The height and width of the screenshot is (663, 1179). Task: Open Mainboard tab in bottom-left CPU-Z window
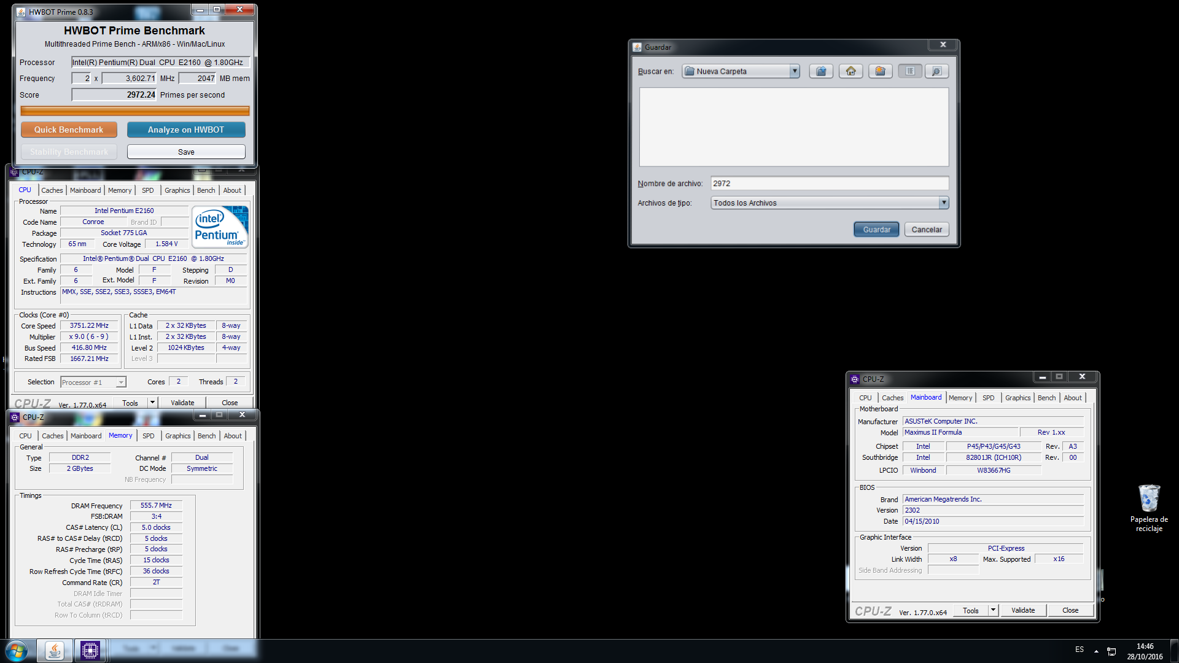tap(86, 436)
